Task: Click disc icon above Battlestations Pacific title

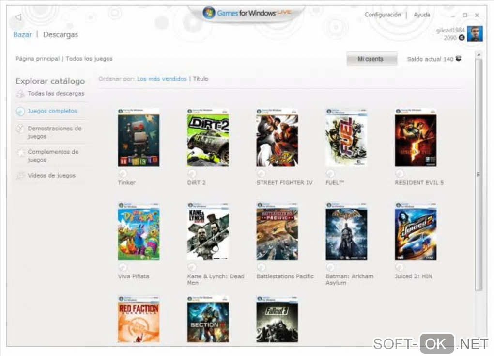Action: click(x=261, y=267)
